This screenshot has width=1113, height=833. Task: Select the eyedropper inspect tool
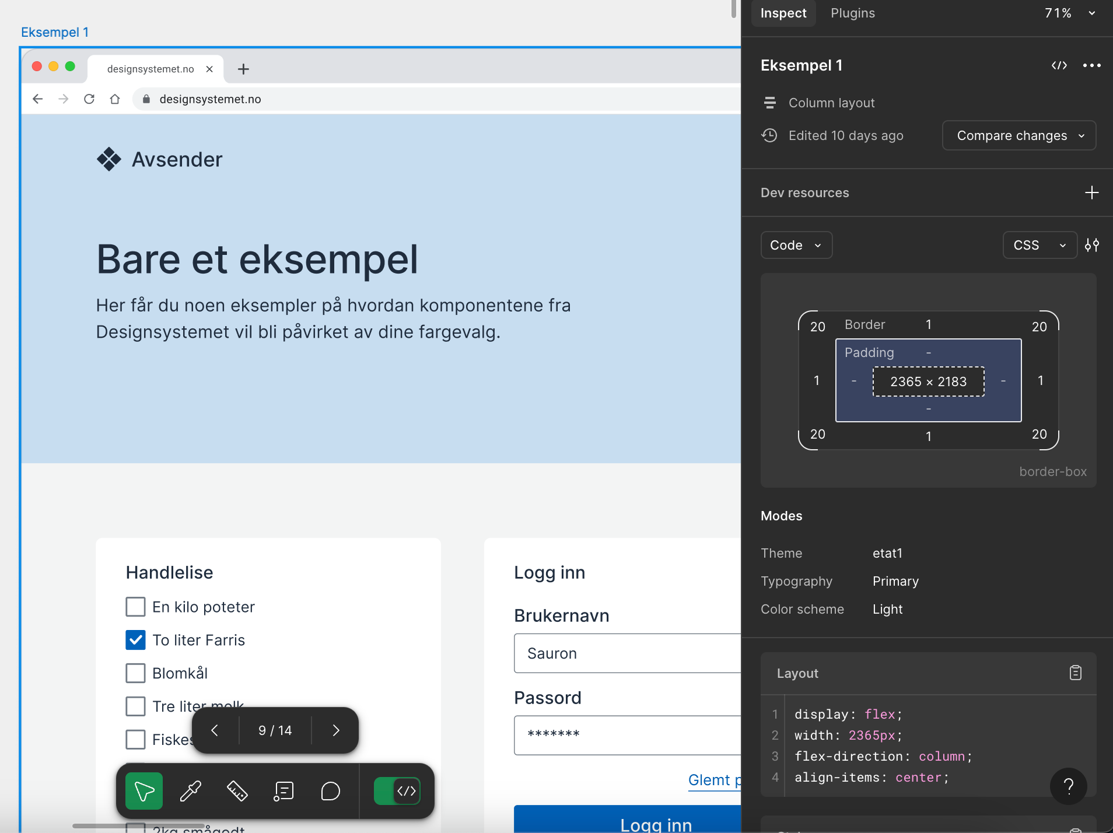click(190, 791)
